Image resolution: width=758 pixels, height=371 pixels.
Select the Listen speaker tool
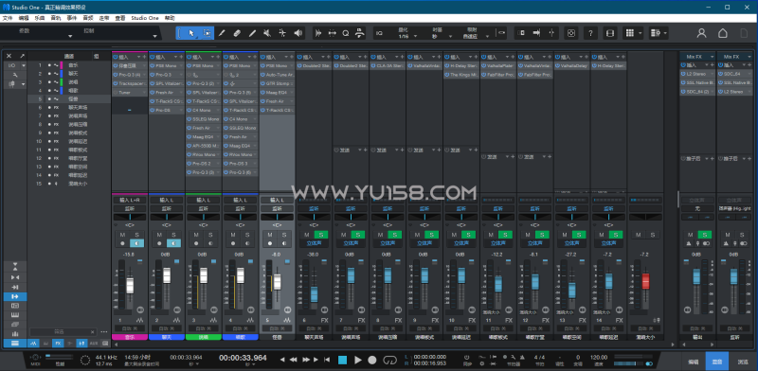[298, 33]
